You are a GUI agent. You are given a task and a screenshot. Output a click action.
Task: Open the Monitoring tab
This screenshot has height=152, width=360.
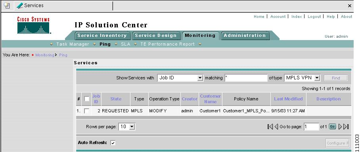(200, 36)
